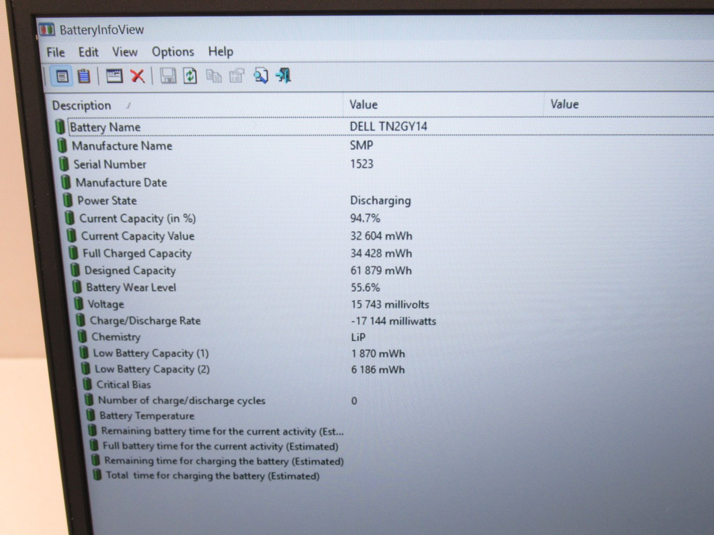
Task: Click the Save floppy disk icon
Action: [168, 76]
